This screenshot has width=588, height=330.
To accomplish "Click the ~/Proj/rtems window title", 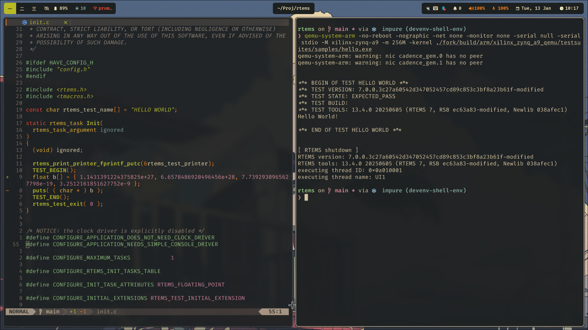I will [x=293, y=8].
